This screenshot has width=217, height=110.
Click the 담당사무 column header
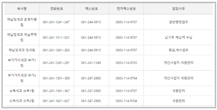pyautogui.click(x=178, y=9)
